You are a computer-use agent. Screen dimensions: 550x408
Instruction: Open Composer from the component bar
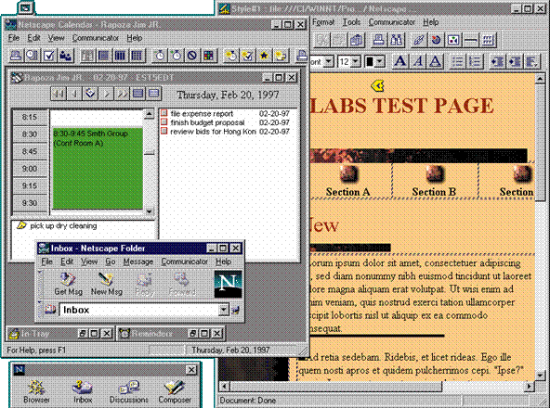click(x=175, y=391)
